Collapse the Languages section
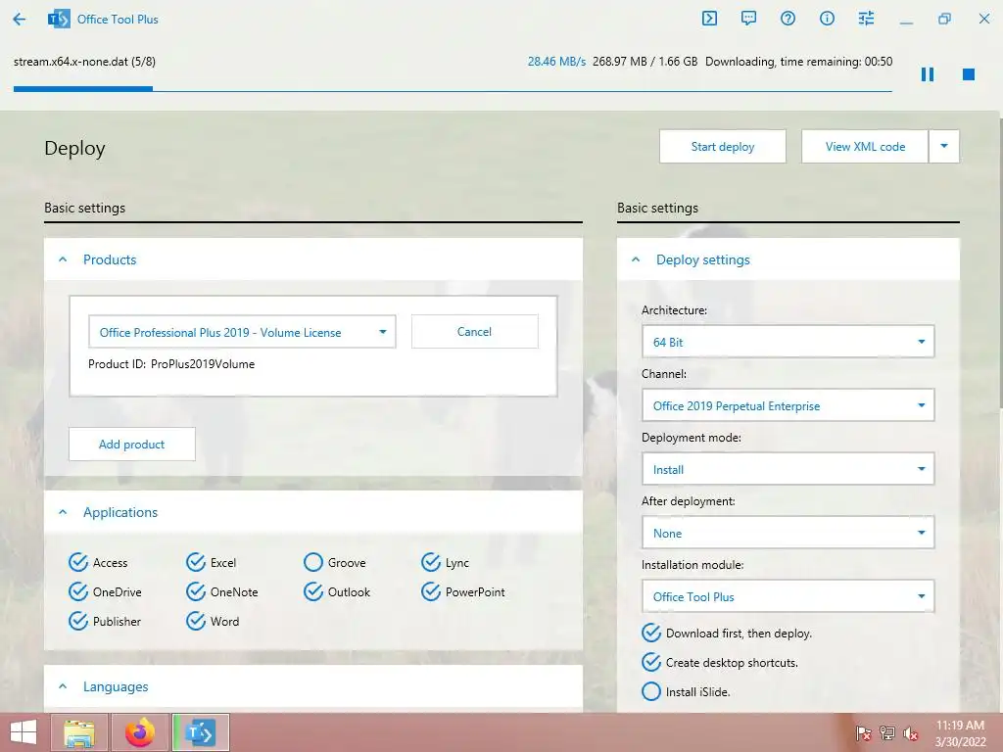The image size is (1003, 752). (63, 686)
